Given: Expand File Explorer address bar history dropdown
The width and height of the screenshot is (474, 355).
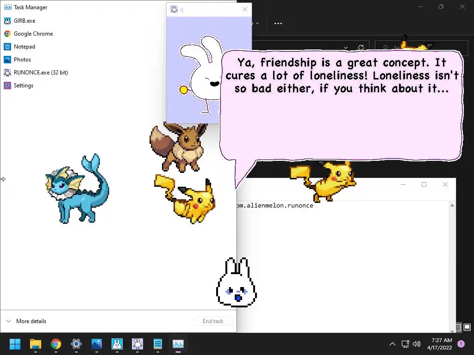Looking at the screenshot, I should (x=345, y=48).
